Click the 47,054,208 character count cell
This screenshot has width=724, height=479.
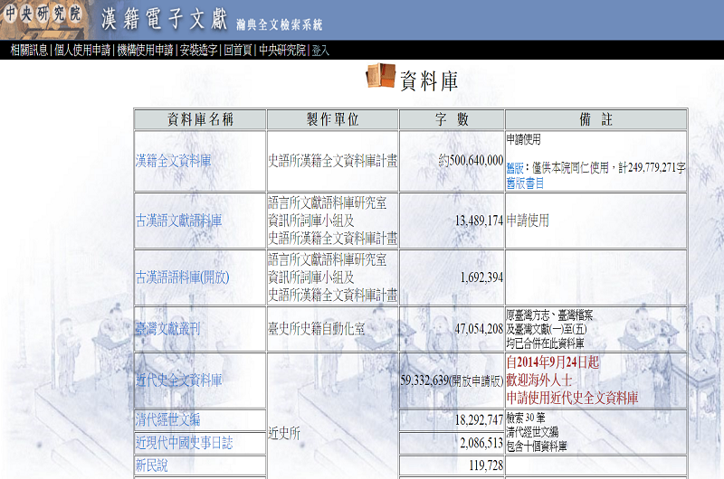452,329
